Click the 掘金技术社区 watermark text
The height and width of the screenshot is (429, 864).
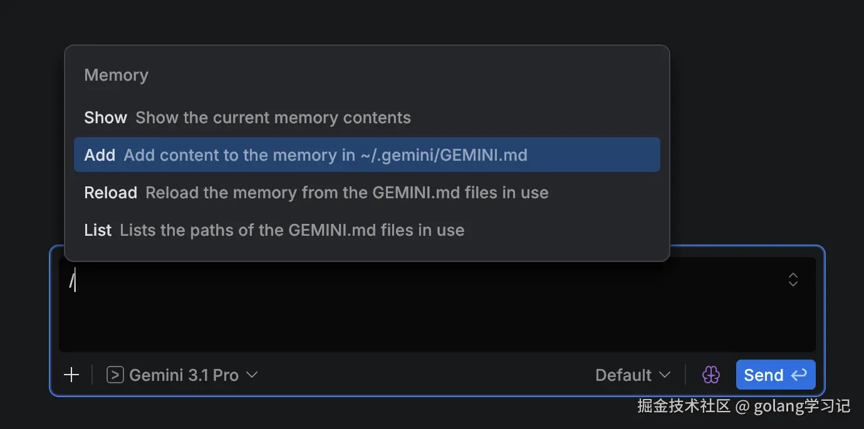pyautogui.click(x=684, y=406)
